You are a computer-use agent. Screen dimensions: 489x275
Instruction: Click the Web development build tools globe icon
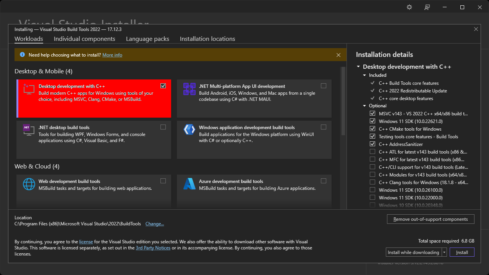pos(29,184)
